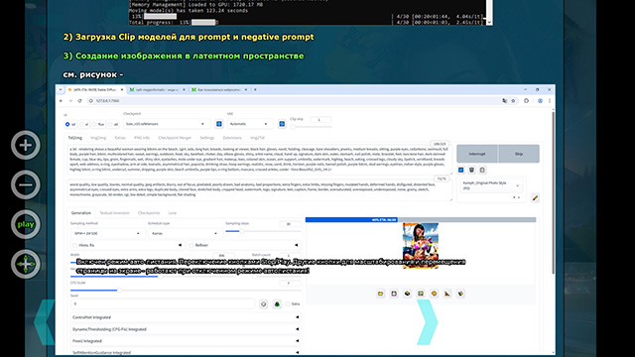The image size is (635, 357).
Task: Enable the Refiner checkbox
Action: 191,245
